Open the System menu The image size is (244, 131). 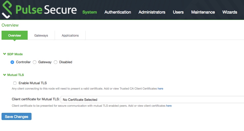click(89, 12)
